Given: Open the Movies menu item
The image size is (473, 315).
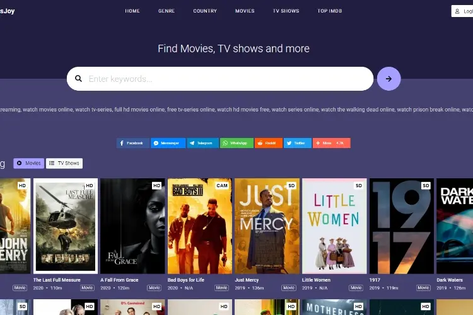Looking at the screenshot, I should [x=245, y=11].
